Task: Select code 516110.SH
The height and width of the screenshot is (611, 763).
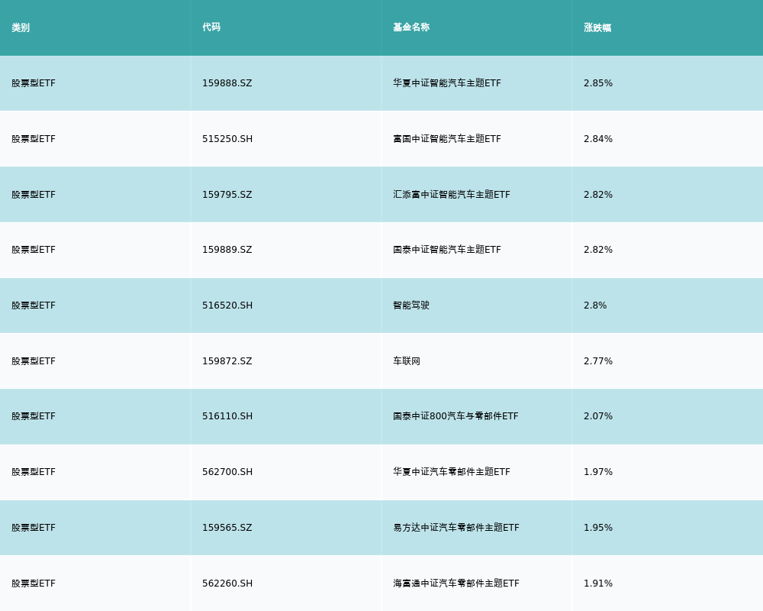Action: pyautogui.click(x=227, y=416)
